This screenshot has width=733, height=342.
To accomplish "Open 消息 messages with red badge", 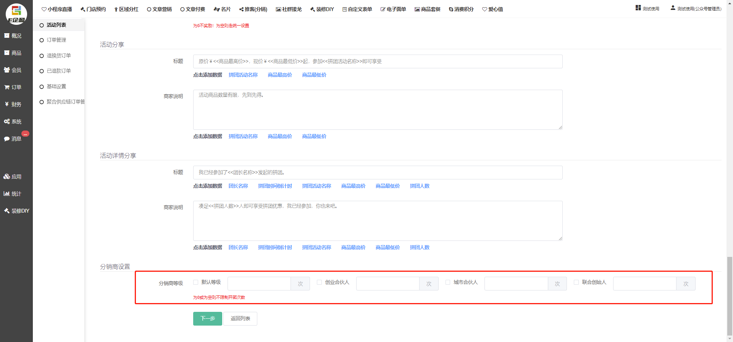I will pos(13,139).
